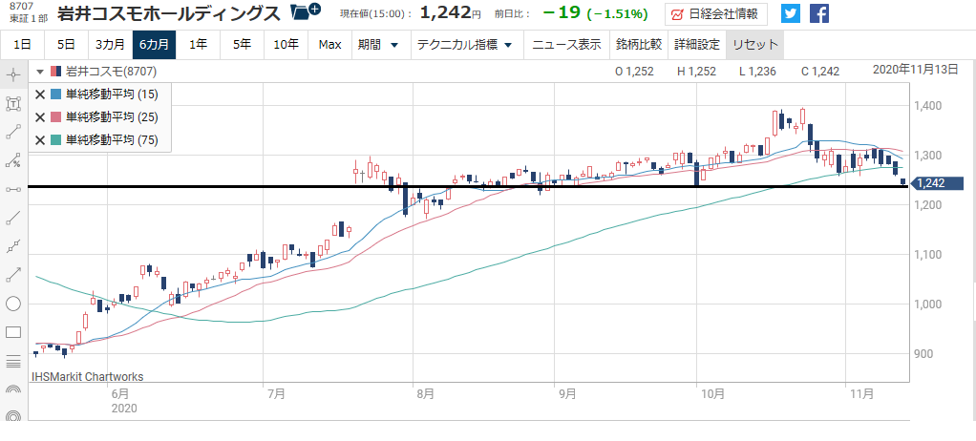Click the 単純移動平均 (15) legend label
Screen dimensions: 976x441
tap(112, 94)
